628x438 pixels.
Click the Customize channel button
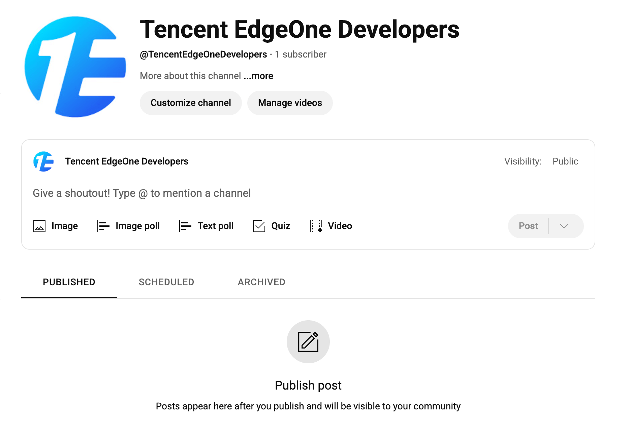[x=191, y=103]
